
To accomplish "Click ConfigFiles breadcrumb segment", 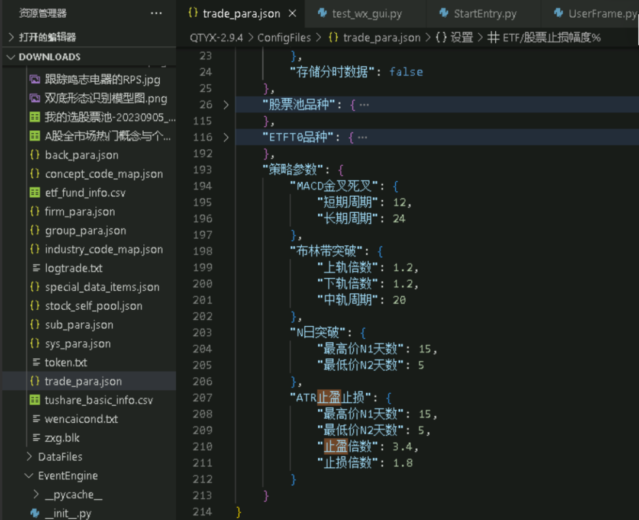I will tap(283, 37).
